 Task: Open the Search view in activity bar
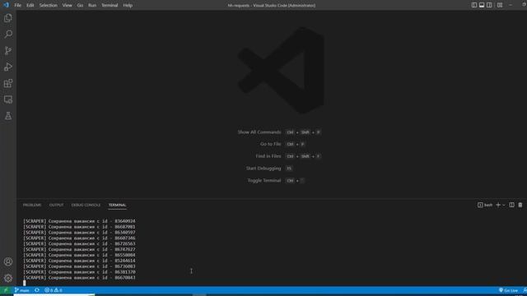click(x=8, y=34)
